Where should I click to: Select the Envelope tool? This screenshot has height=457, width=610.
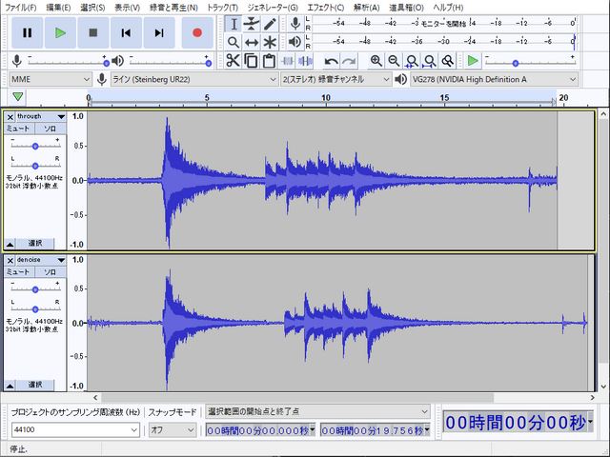point(252,24)
